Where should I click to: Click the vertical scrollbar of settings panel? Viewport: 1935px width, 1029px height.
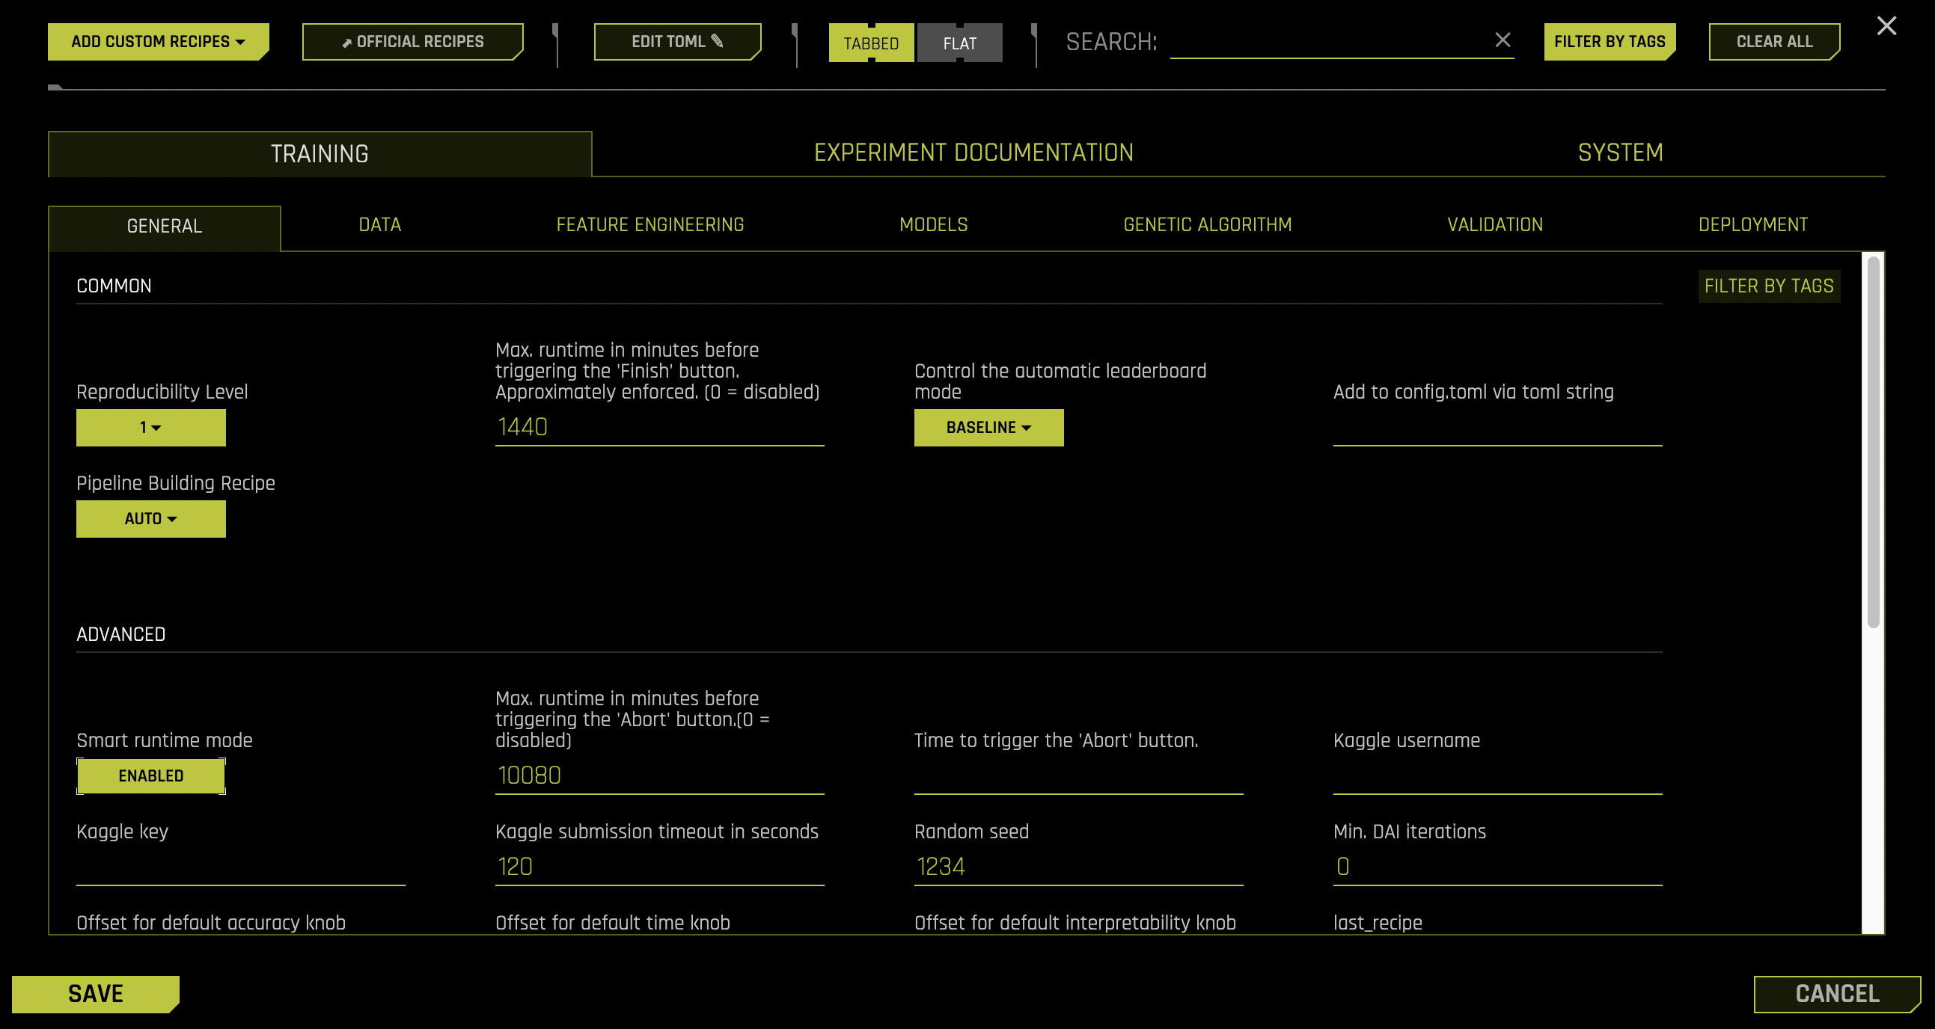point(1873,443)
